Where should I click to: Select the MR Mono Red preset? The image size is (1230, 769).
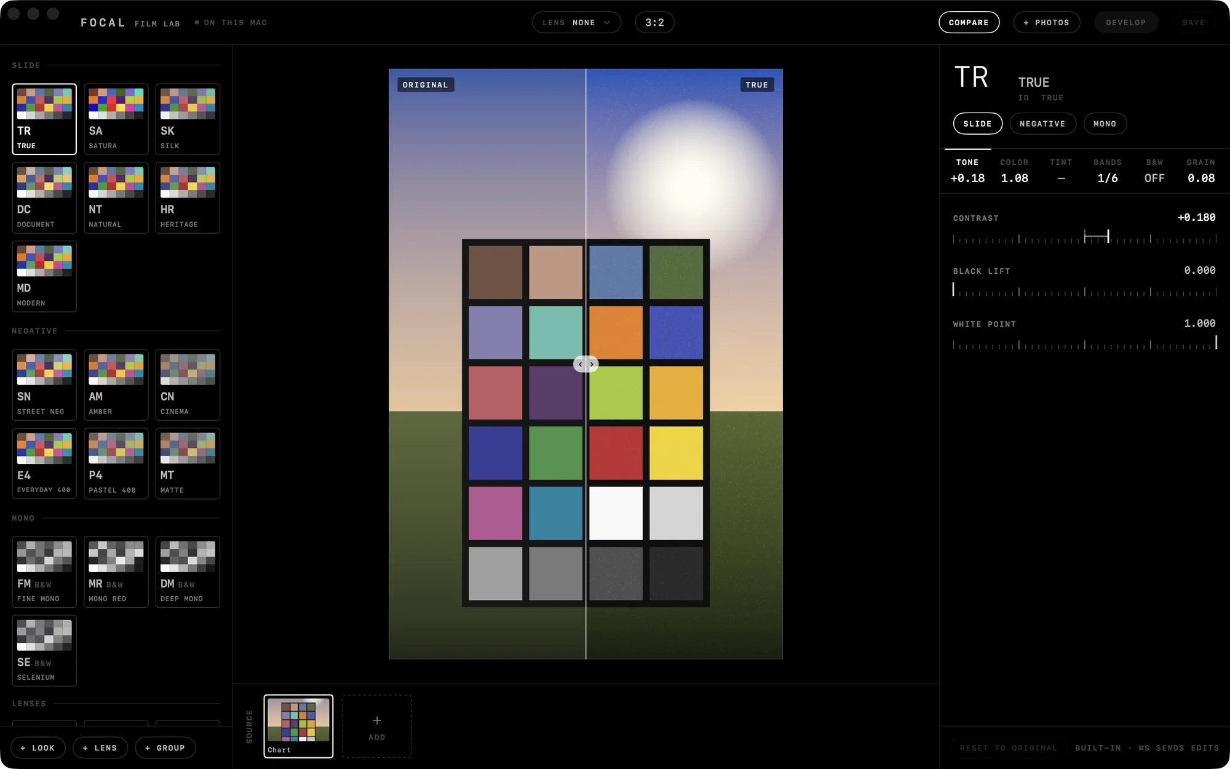(116, 572)
